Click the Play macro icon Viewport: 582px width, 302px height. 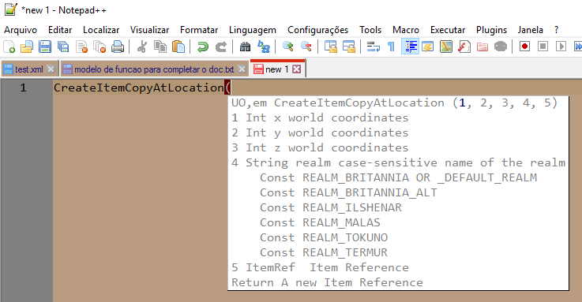point(561,47)
